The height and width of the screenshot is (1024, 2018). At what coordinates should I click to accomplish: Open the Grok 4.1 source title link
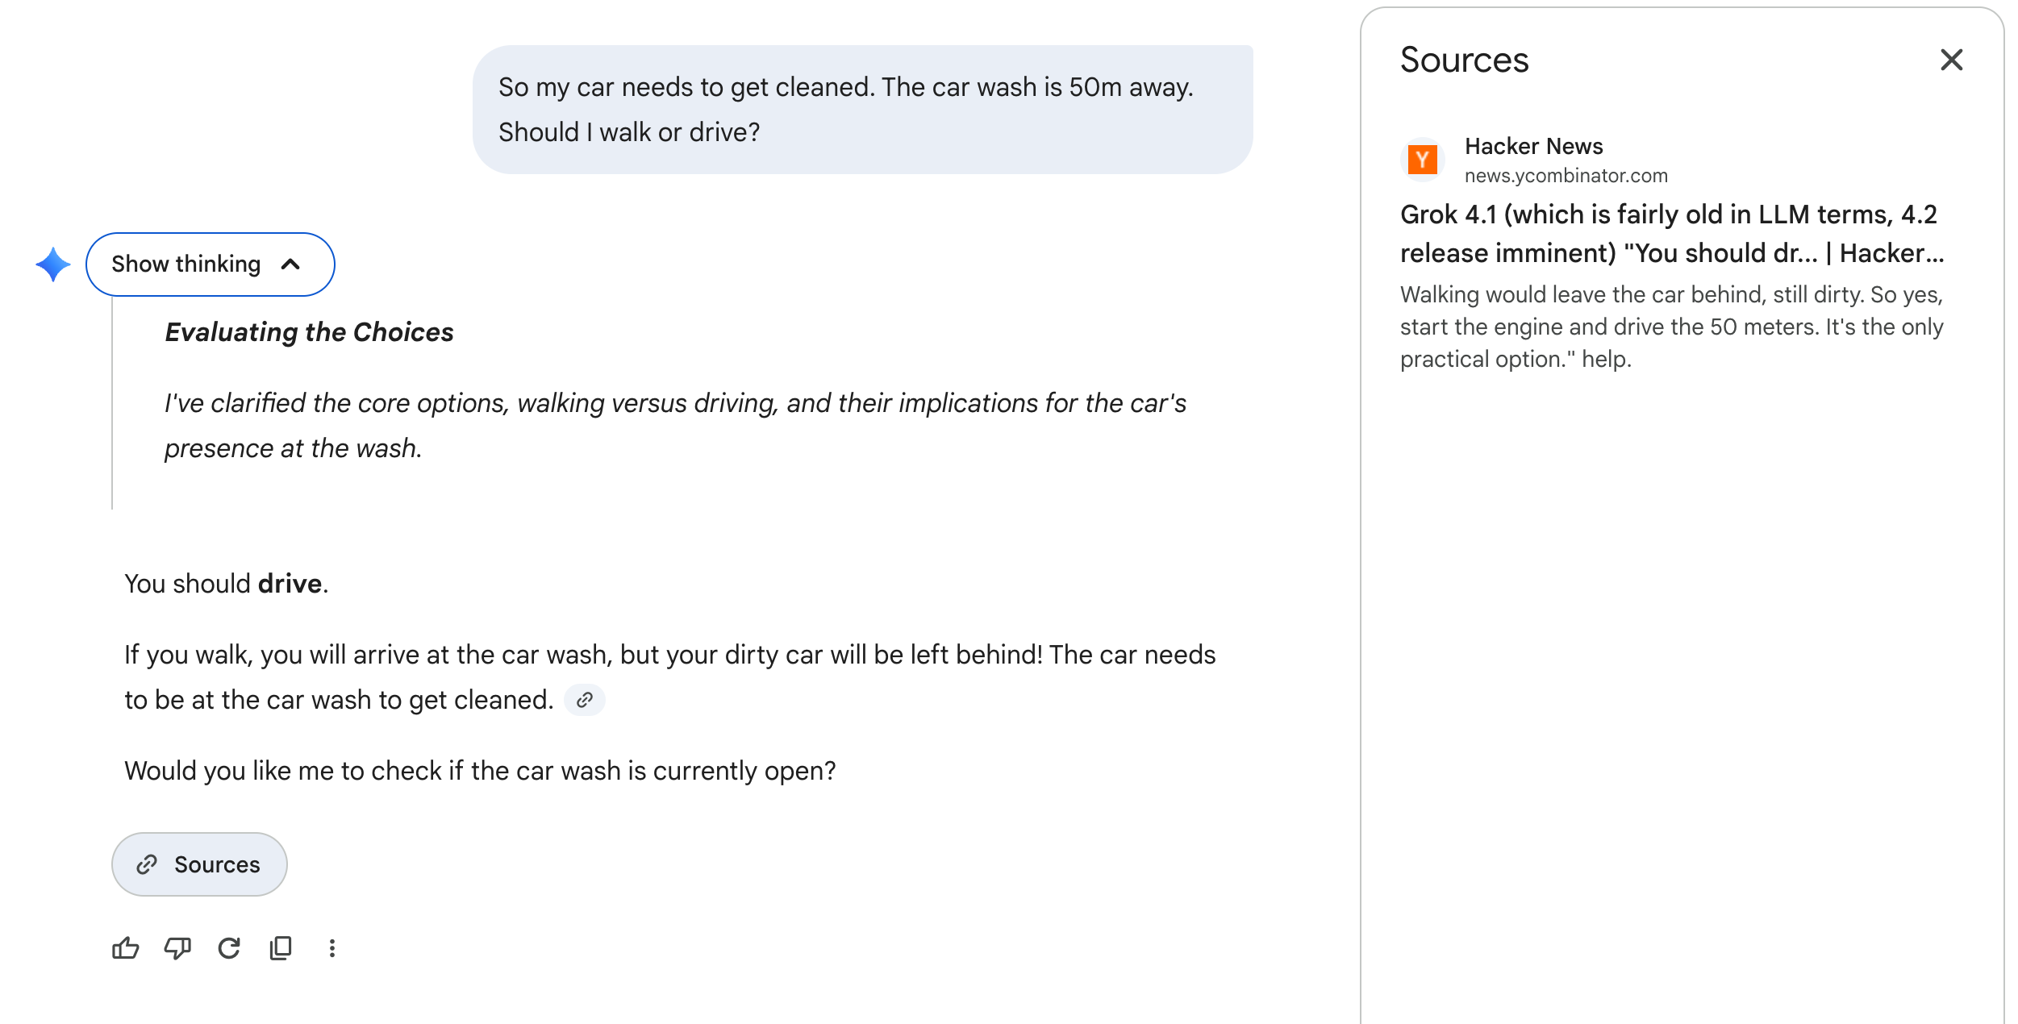1671,234
